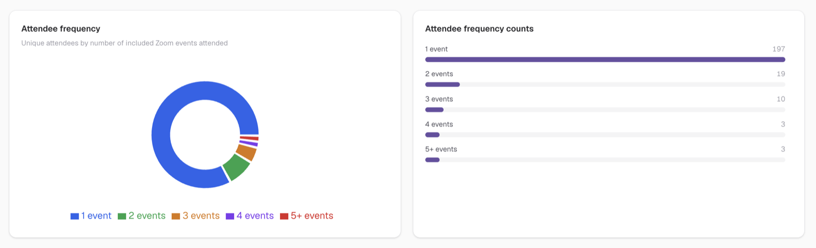The image size is (816, 248).
Task: Select the green donut chart segment
Action: click(236, 167)
